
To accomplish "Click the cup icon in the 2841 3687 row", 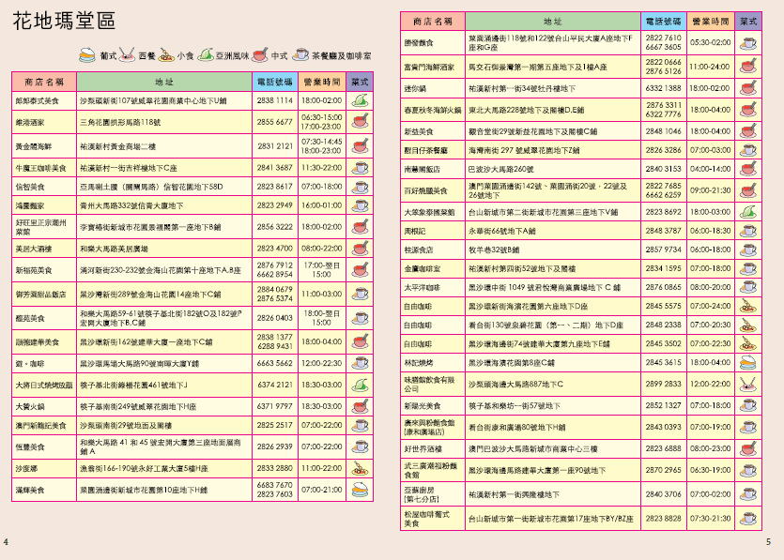I will coord(360,168).
